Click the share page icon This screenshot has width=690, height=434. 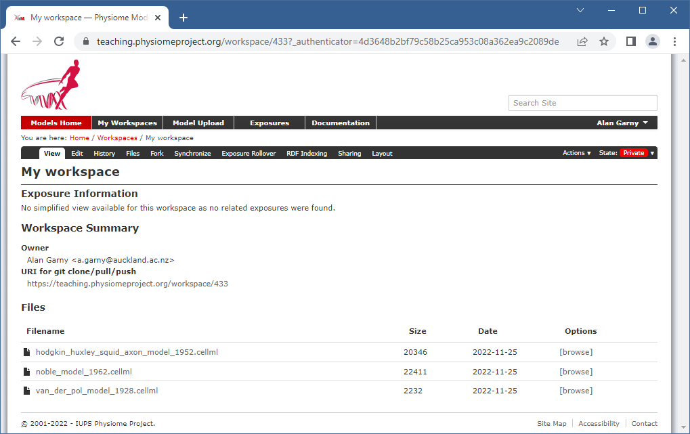pyautogui.click(x=582, y=41)
